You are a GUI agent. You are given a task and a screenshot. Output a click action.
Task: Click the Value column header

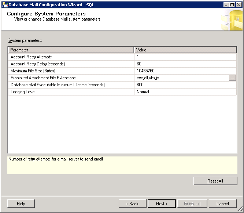185,50
